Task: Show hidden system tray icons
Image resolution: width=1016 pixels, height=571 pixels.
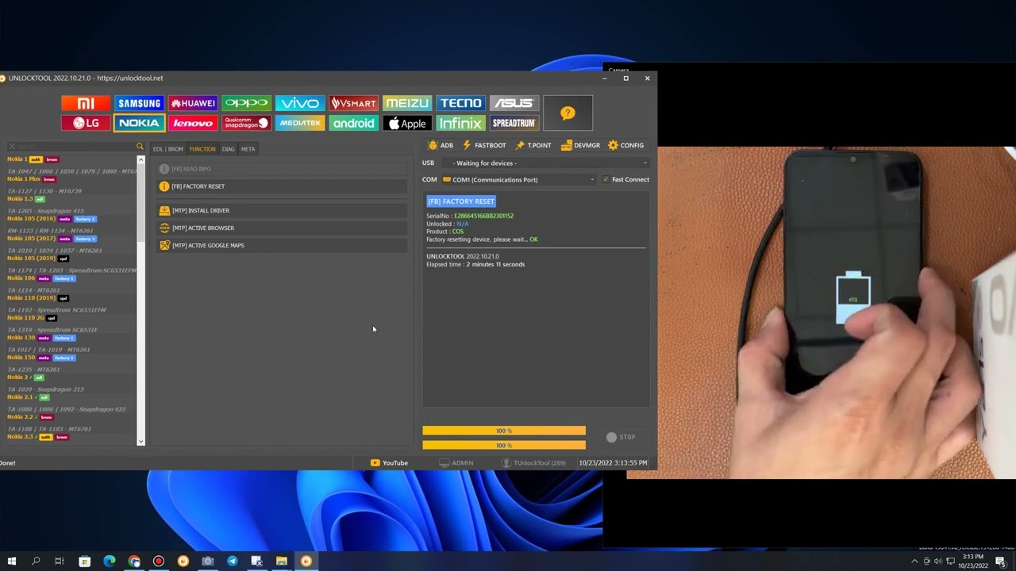Action: point(914,561)
